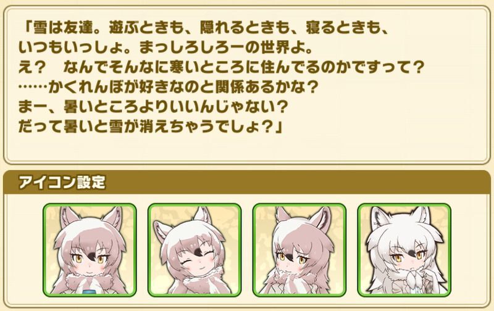
Task: Click the line まー、暑いところよりいいんじゃない？
Action: tap(153, 107)
